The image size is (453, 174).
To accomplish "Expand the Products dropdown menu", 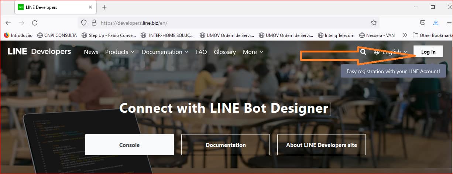I will [120, 52].
